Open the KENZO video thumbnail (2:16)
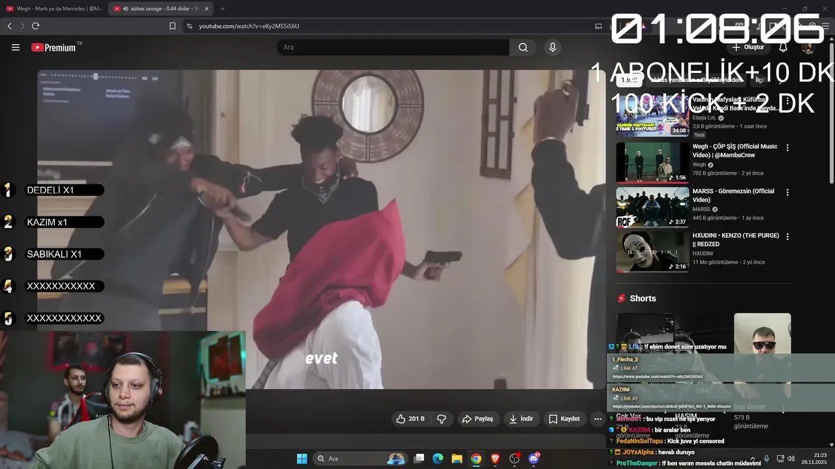835x469 pixels. (x=652, y=251)
